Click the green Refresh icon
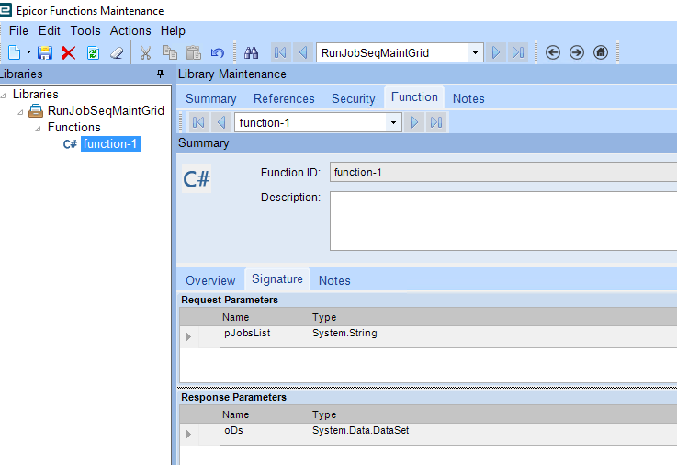 point(93,53)
